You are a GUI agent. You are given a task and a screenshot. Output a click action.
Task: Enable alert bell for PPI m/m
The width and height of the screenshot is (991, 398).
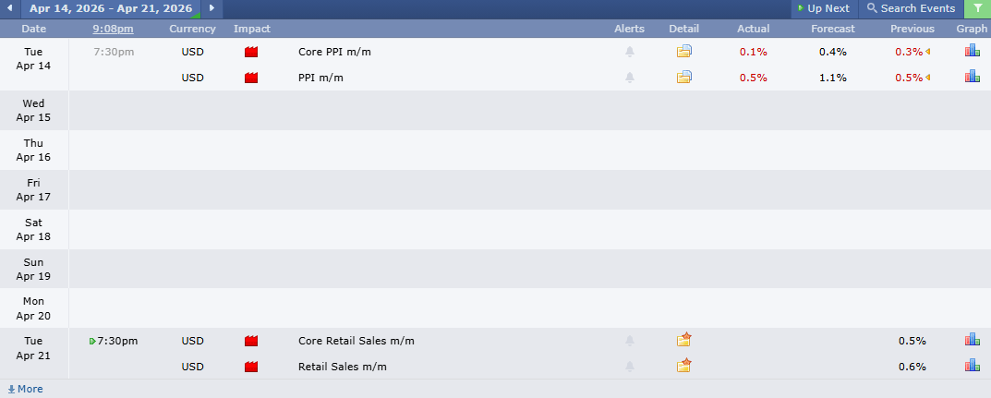(x=630, y=78)
